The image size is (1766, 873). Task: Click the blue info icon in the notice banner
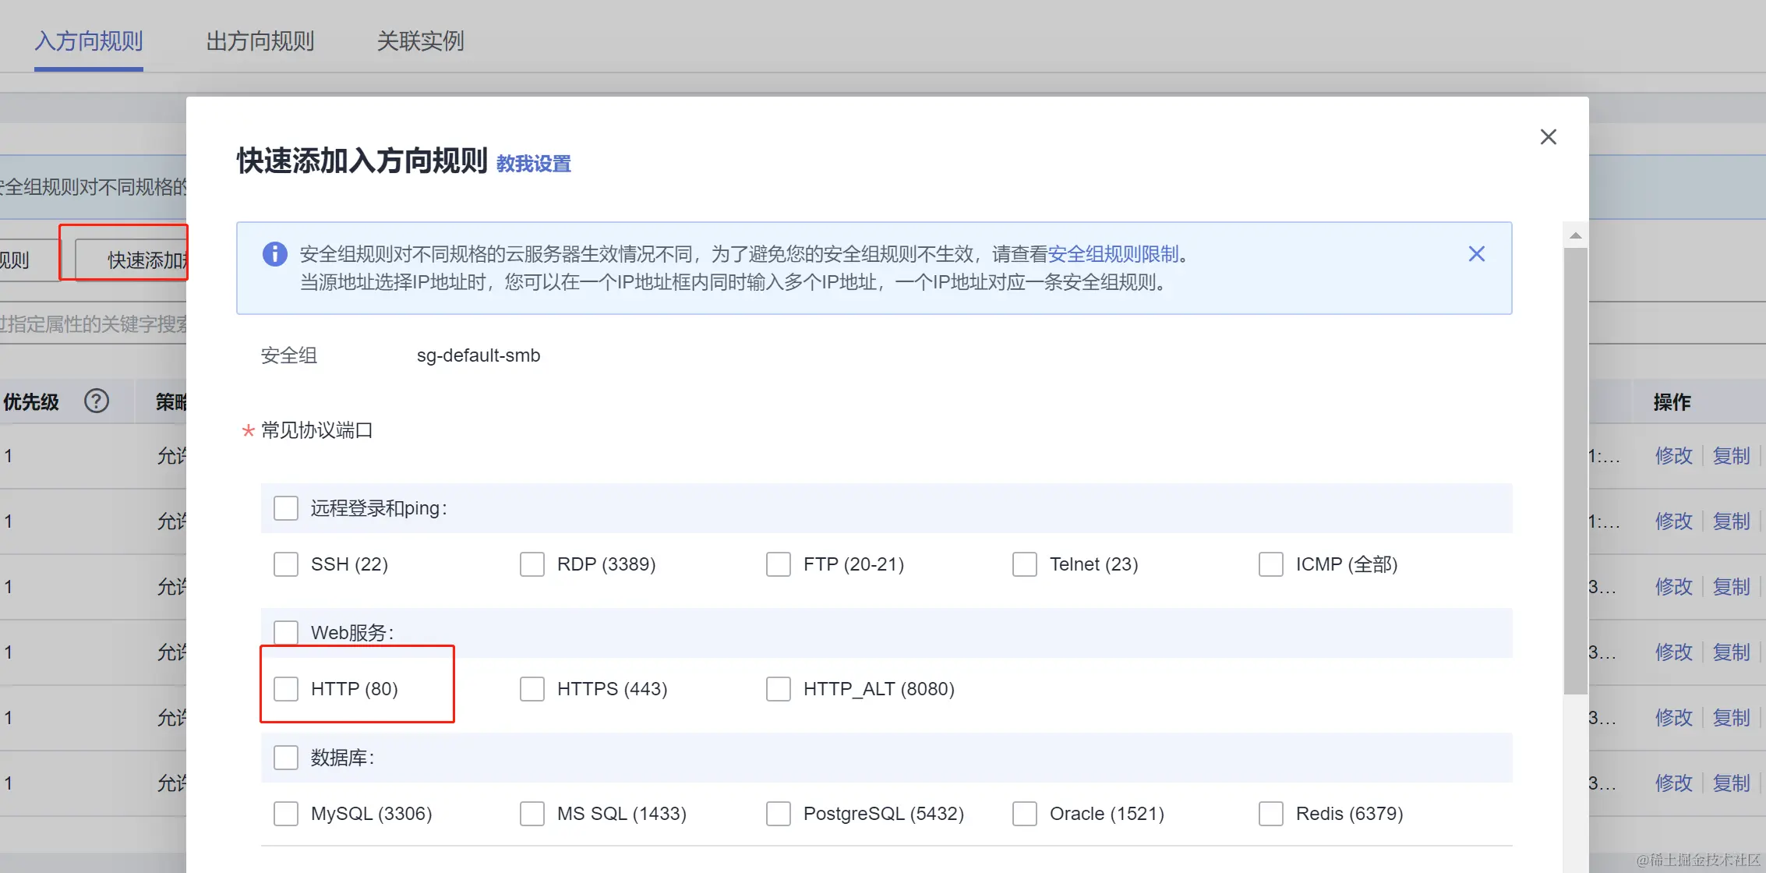274,253
